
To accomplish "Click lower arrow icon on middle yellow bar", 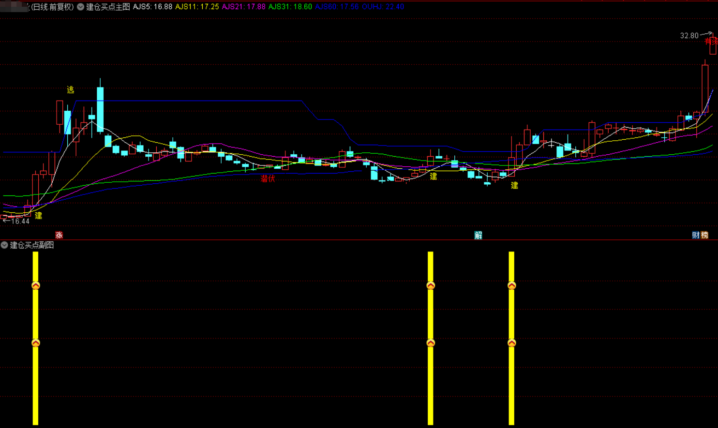I will (431, 343).
